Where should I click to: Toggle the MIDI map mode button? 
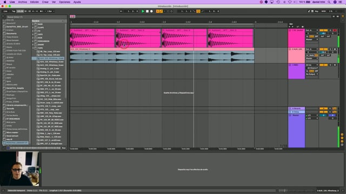click(x=323, y=11)
